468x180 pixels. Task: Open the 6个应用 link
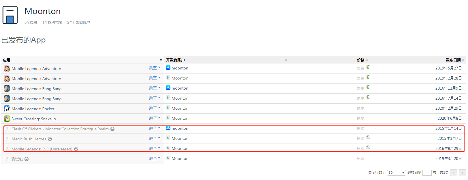click(x=31, y=22)
